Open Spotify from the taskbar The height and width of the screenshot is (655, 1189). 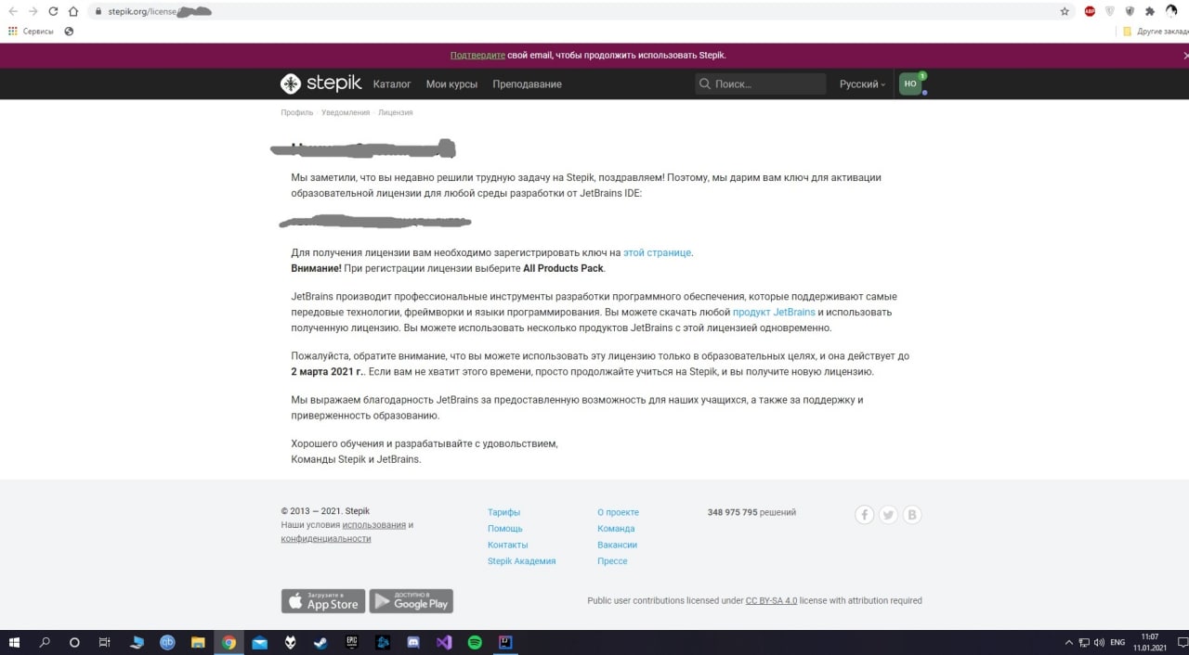pyautogui.click(x=475, y=642)
